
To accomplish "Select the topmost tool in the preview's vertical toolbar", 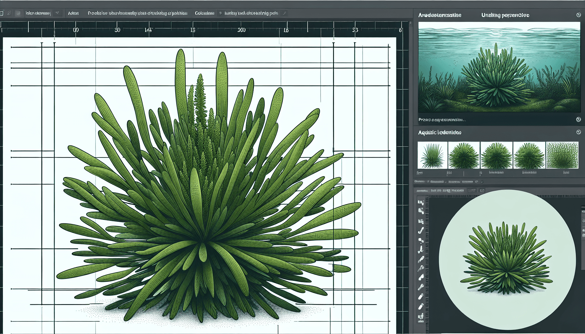I will pyautogui.click(x=421, y=203).
